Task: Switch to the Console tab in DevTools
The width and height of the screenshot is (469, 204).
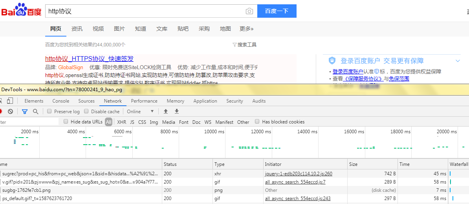Action: 60,101
